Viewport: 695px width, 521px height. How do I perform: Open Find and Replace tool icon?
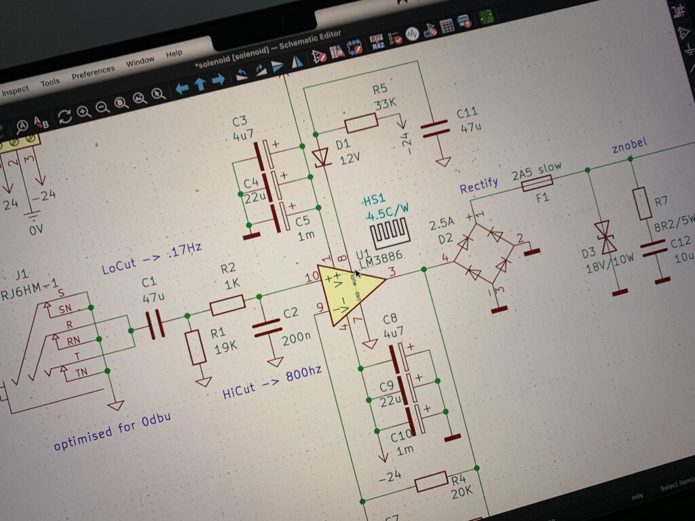(x=41, y=122)
